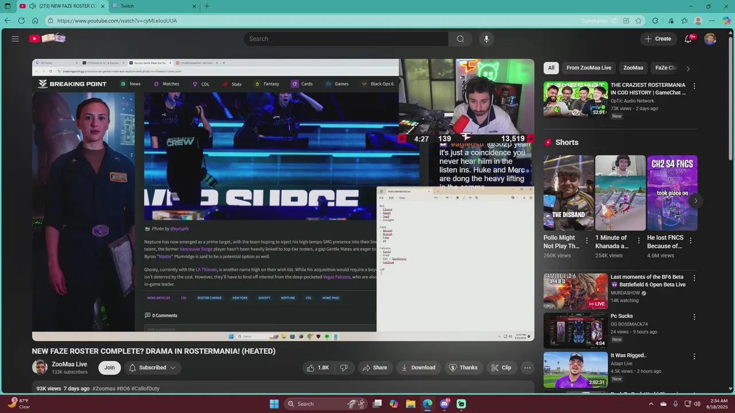Open options for Last moments of BF6 Beta
Viewport: 735px width, 413px height.
(x=694, y=278)
